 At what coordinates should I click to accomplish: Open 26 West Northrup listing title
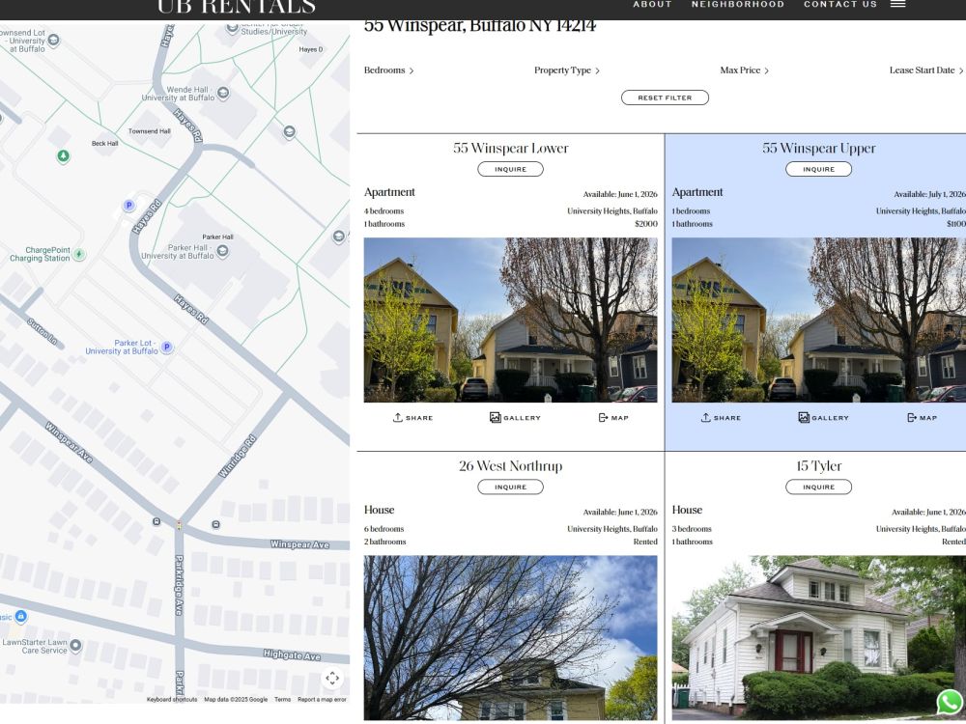[x=511, y=466]
